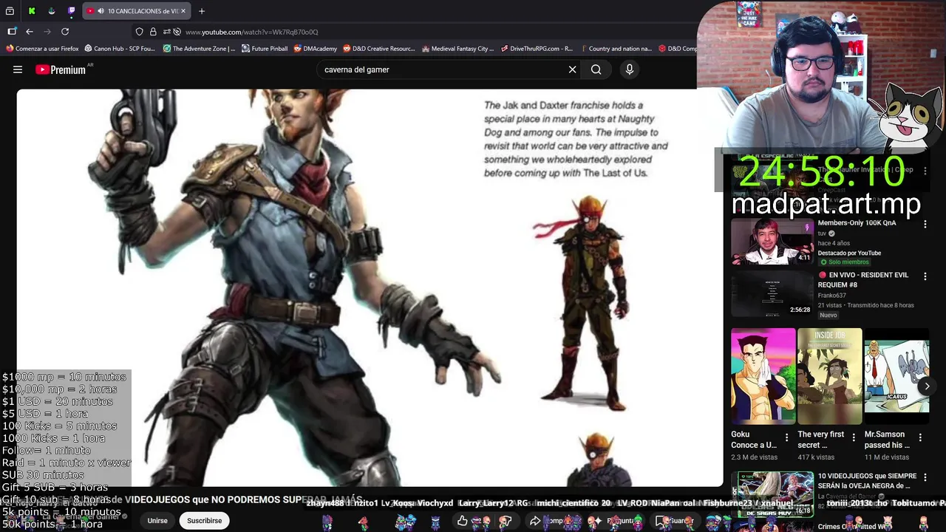Click the Solo miembros badge
The image size is (946, 532).
tap(843, 262)
